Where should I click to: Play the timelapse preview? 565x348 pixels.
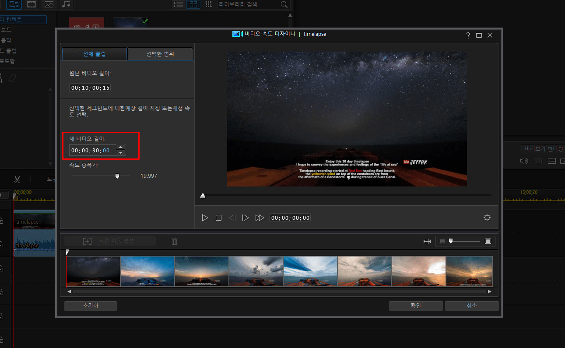click(x=205, y=218)
